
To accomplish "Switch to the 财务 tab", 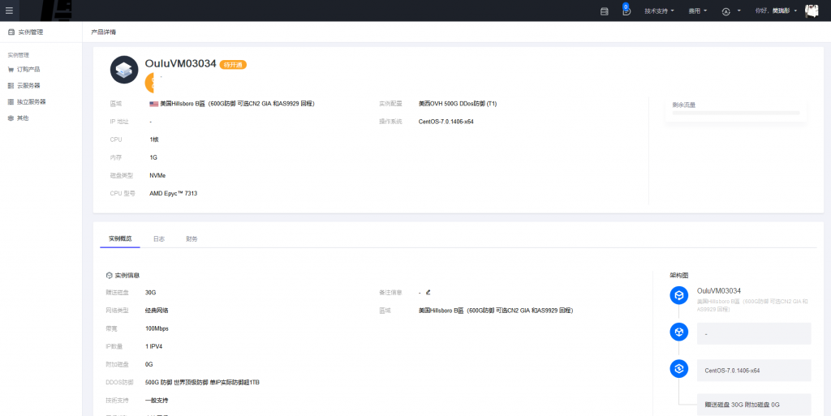I will 192,239.
